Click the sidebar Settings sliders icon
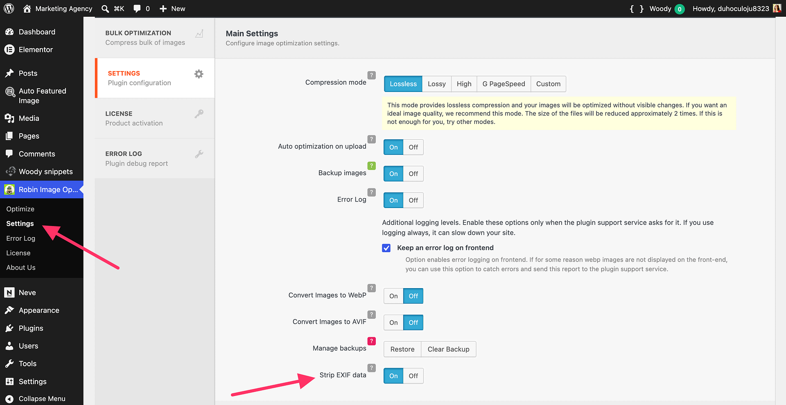786x405 pixels. coord(9,381)
